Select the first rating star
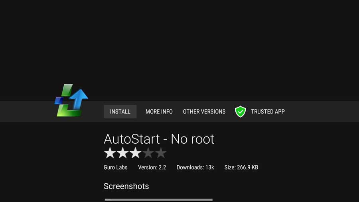The height and width of the screenshot is (202, 359). [x=110, y=153]
